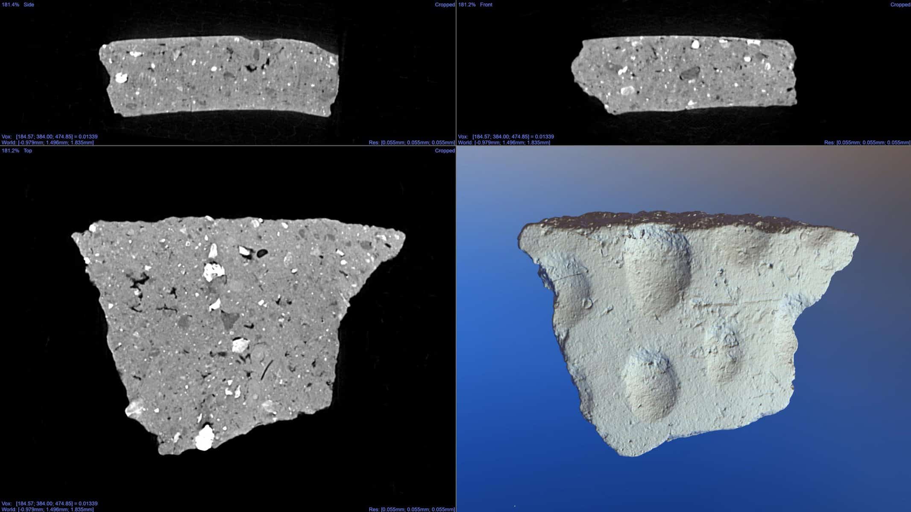This screenshot has height=512, width=911.
Task: Click the 181.2% zoom value in Top view
Action: click(x=10, y=151)
